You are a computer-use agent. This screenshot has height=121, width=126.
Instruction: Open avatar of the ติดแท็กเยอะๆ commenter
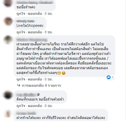pos(8,95)
